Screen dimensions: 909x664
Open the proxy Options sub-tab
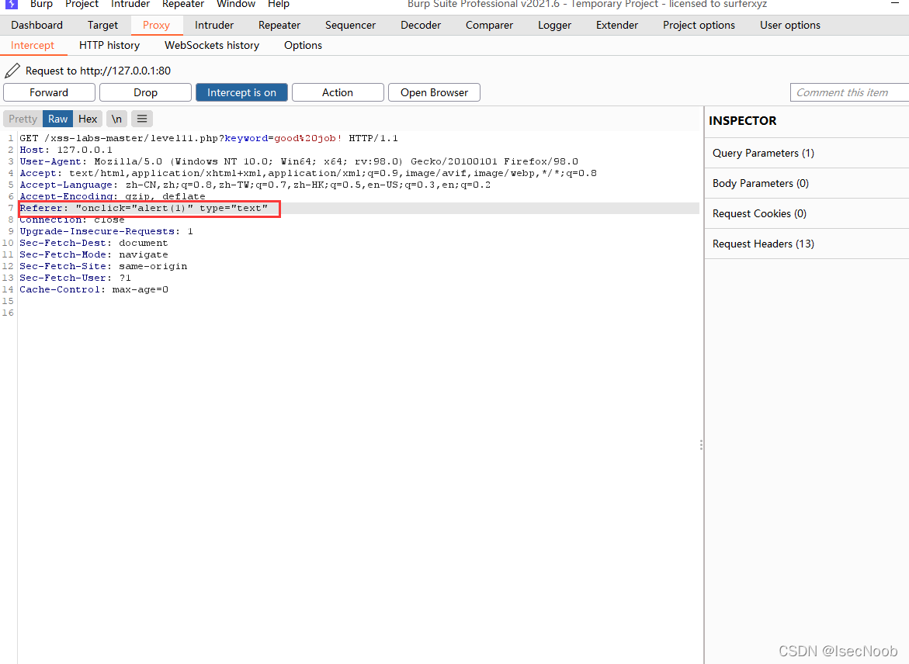click(x=304, y=45)
